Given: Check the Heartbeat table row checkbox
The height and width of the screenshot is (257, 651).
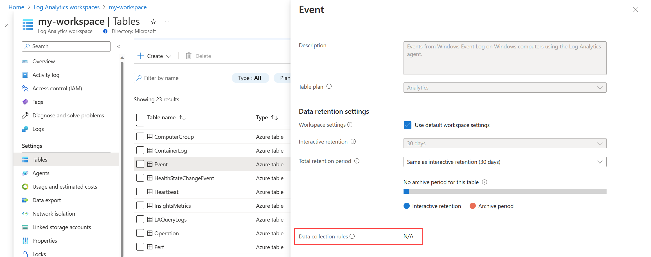Looking at the screenshot, I should 140,192.
